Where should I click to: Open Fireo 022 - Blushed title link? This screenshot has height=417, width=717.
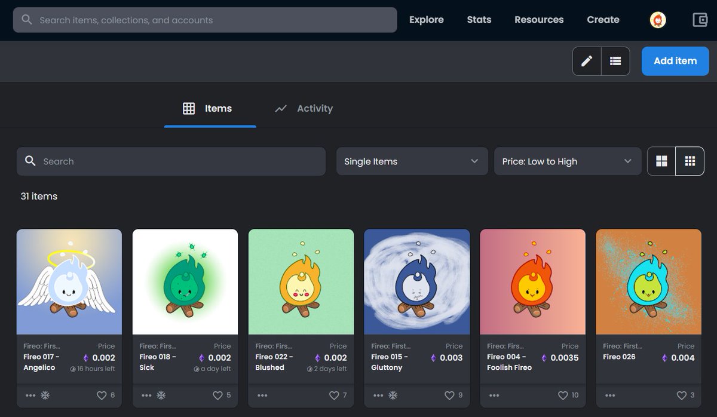[x=274, y=362]
